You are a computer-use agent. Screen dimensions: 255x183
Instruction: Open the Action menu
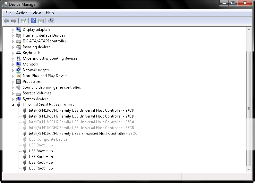point(22,13)
